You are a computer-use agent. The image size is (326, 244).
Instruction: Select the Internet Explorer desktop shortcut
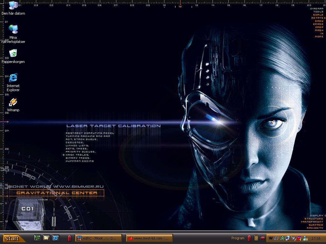click(x=13, y=82)
